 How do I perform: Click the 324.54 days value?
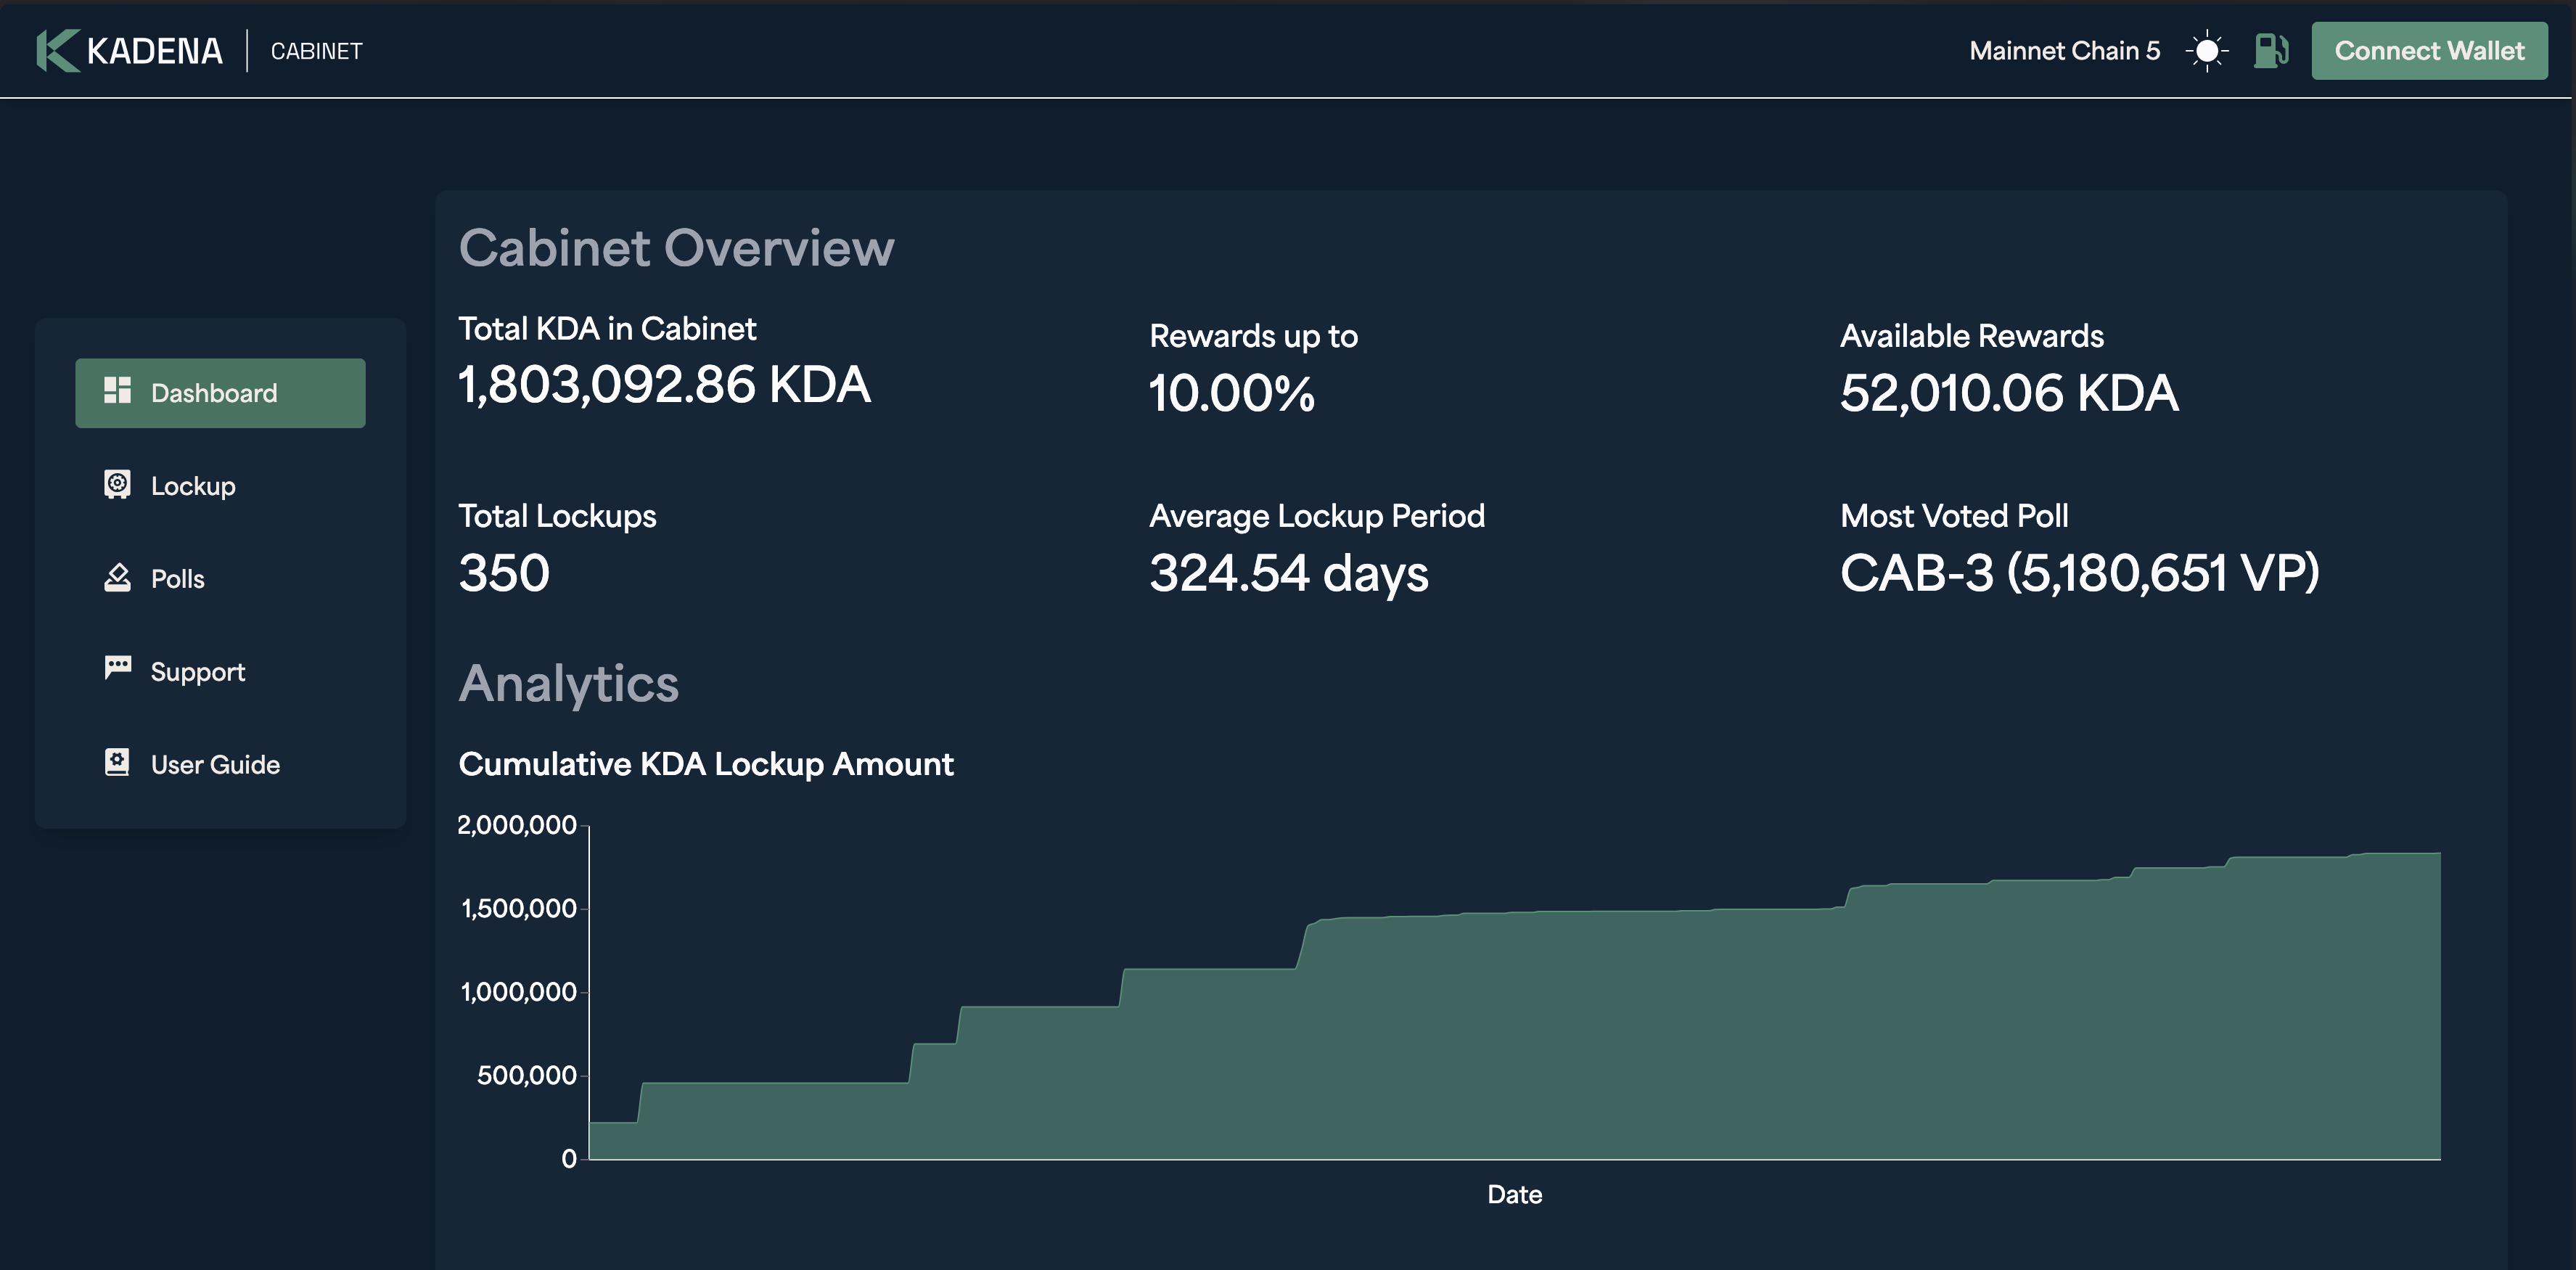tap(1289, 575)
